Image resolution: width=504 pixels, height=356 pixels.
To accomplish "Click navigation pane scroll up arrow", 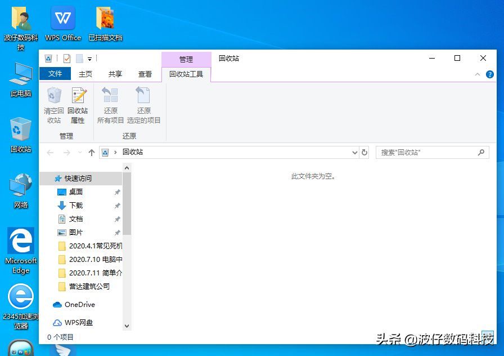I will tap(127, 168).
